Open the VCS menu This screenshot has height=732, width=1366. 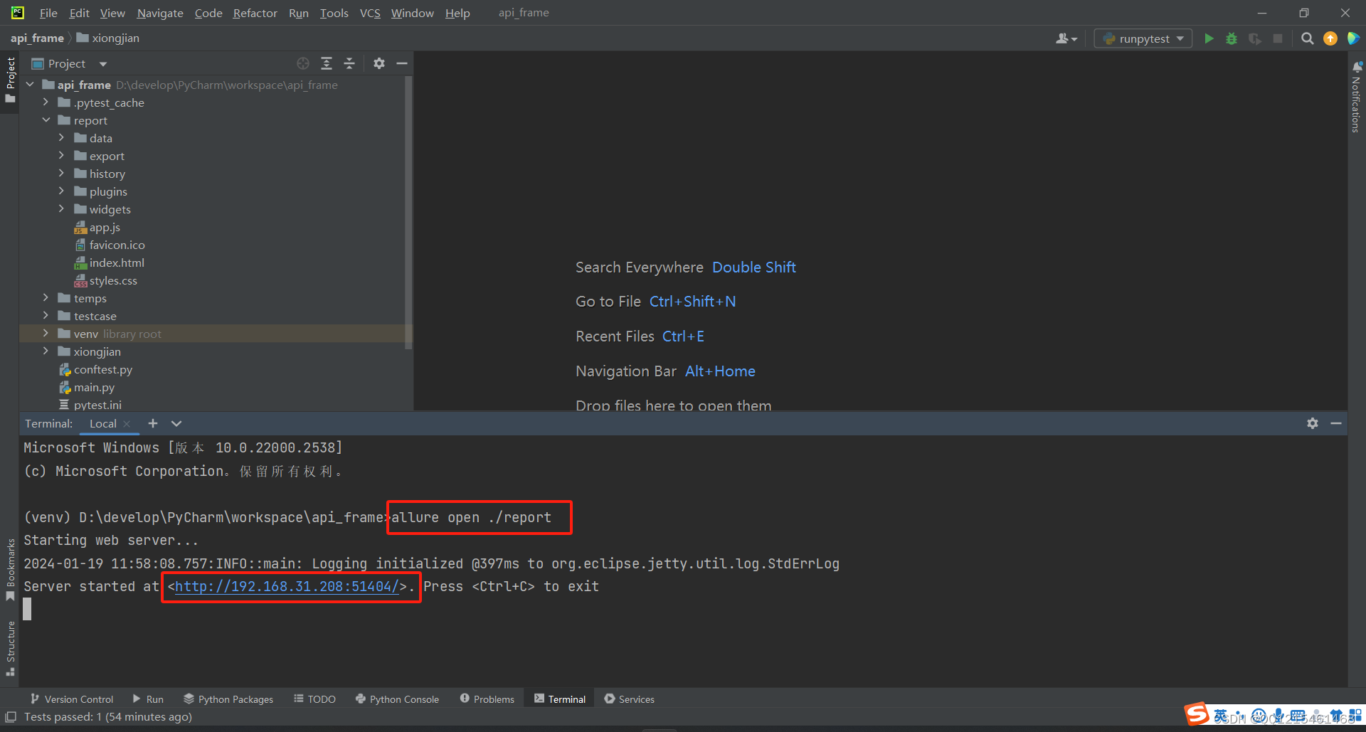click(370, 13)
